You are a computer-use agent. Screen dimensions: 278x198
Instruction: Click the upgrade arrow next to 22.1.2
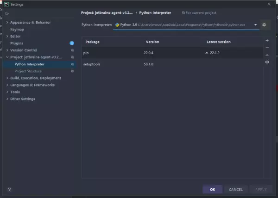click(207, 53)
